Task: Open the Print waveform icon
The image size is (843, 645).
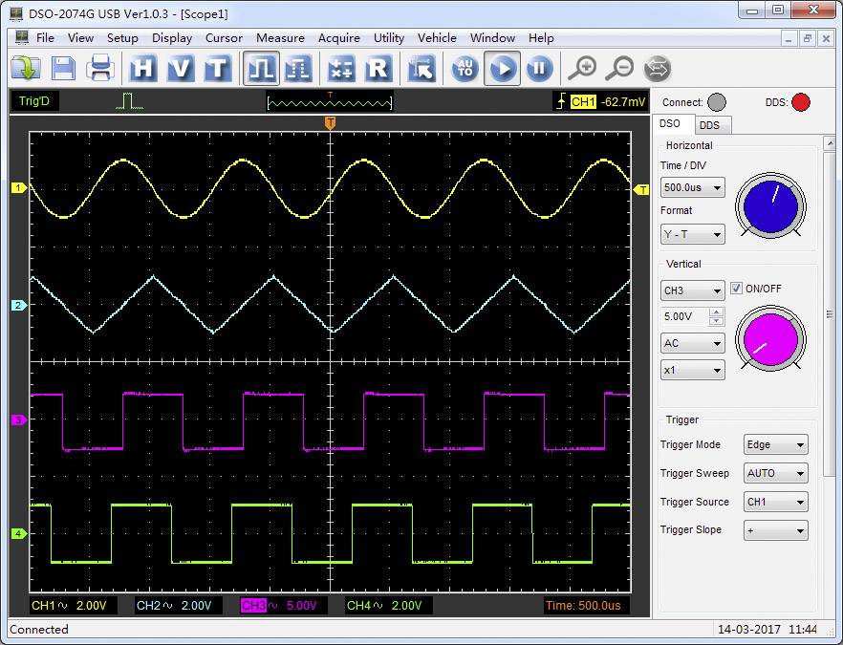Action: (x=101, y=68)
